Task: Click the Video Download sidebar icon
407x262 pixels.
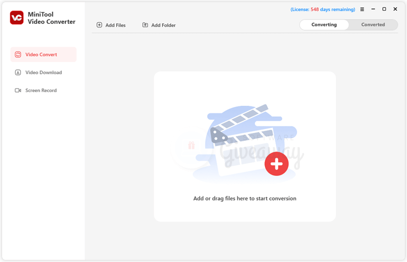Action: click(18, 73)
